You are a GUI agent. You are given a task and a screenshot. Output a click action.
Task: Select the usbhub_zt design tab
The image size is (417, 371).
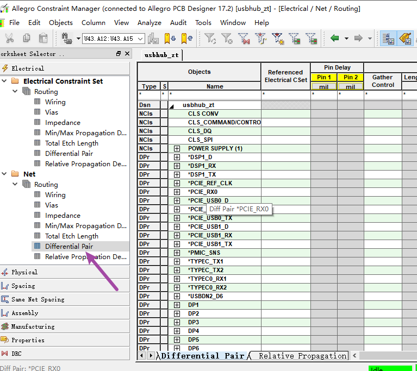[161, 55]
